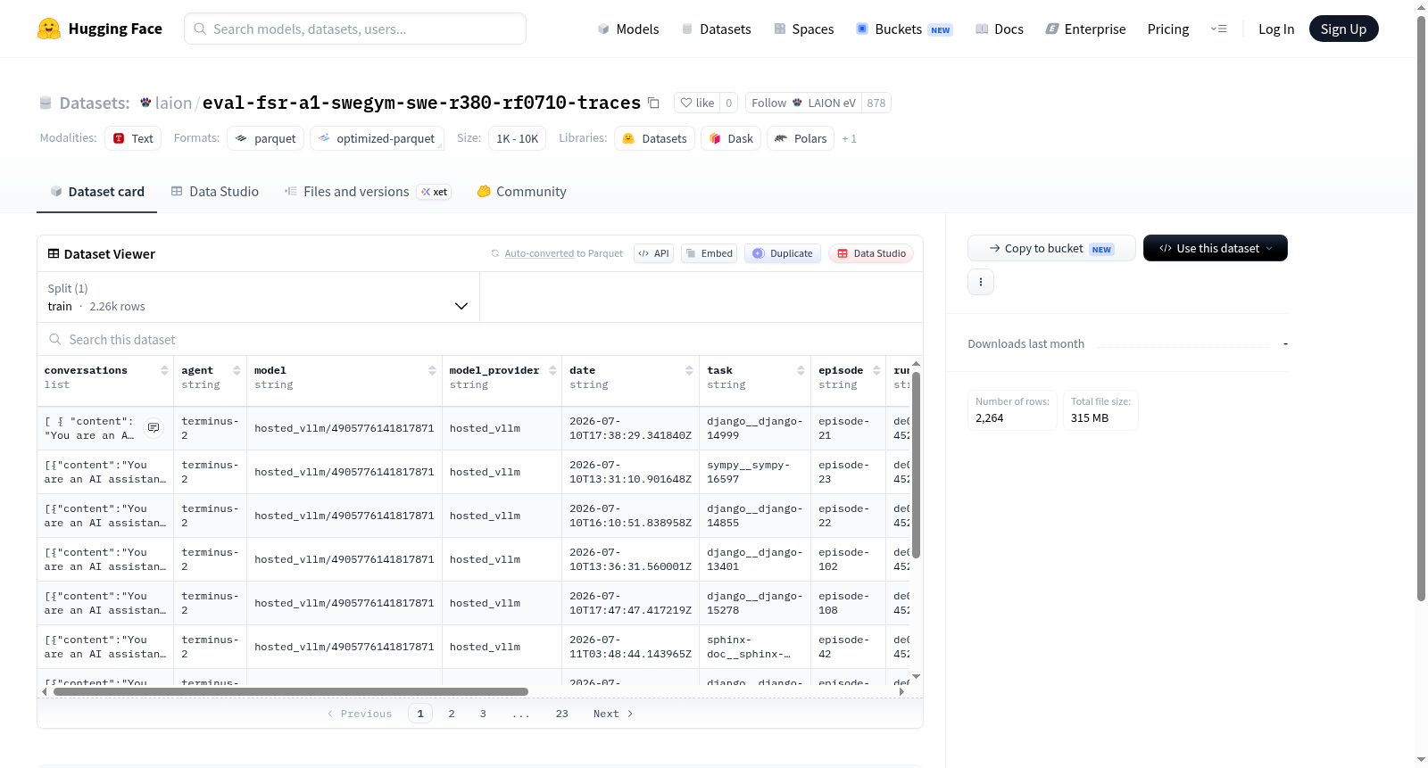The image size is (1428, 768).
Task: Click the table's vertical scrollbar
Action: (x=916, y=465)
